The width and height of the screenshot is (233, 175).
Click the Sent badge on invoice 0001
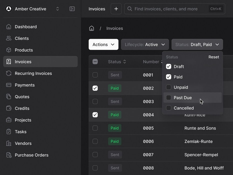pos(115,75)
